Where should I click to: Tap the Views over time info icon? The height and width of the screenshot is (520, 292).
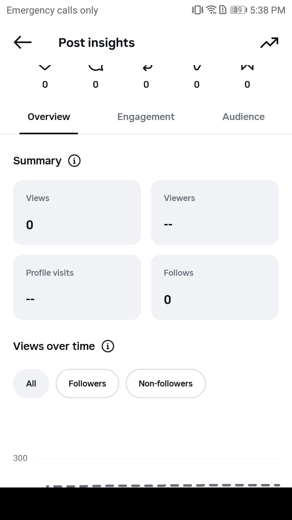108,346
